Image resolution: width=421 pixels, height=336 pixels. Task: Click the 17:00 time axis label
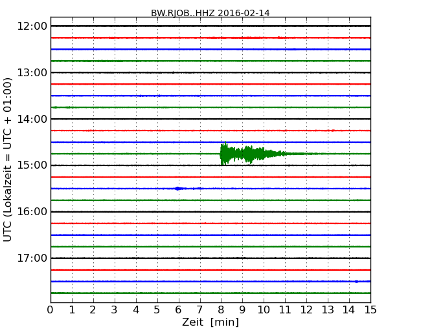coord(32,258)
